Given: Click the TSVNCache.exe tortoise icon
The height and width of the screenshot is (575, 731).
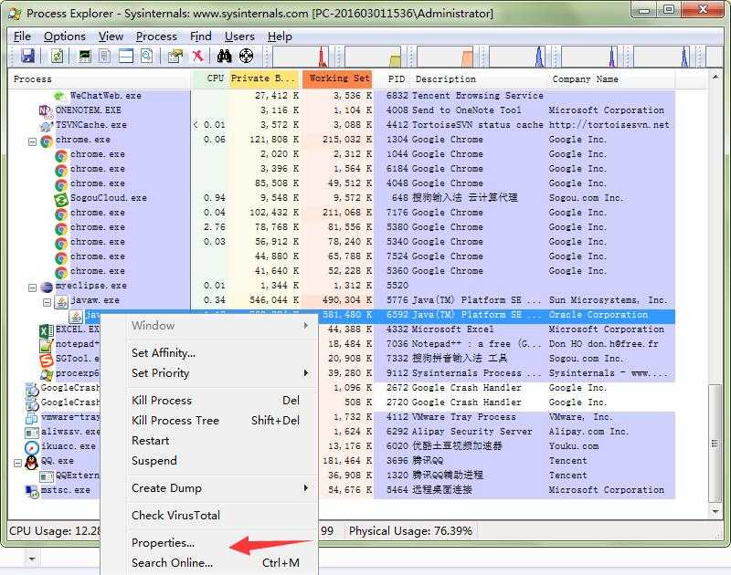Looking at the screenshot, I should pyautogui.click(x=47, y=125).
